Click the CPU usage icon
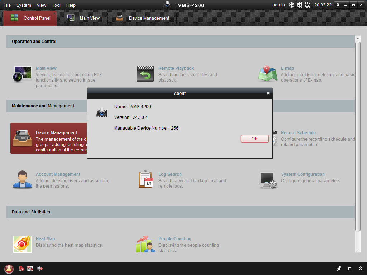The height and width of the screenshot is (275, 367). [300, 5]
